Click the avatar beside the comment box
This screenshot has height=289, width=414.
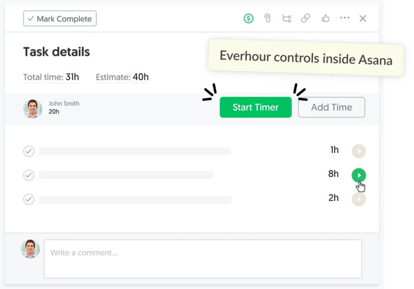coord(30,249)
